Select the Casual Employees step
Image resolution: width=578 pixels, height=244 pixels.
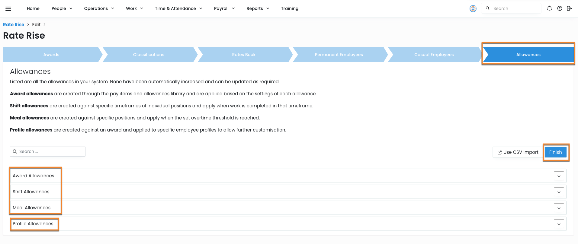(434, 55)
